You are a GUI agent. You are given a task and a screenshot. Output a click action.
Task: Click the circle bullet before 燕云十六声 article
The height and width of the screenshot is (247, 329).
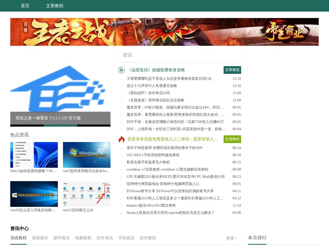click(x=122, y=86)
